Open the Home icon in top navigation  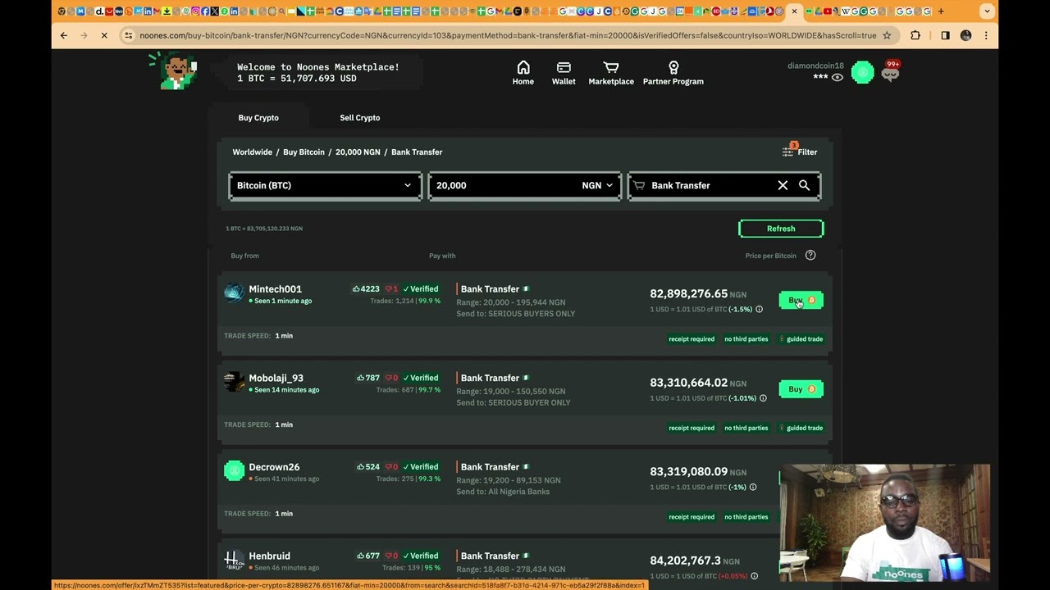pos(523,67)
